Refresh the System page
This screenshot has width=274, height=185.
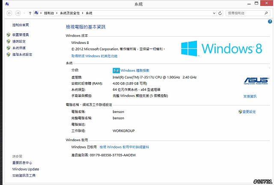pos(220,13)
